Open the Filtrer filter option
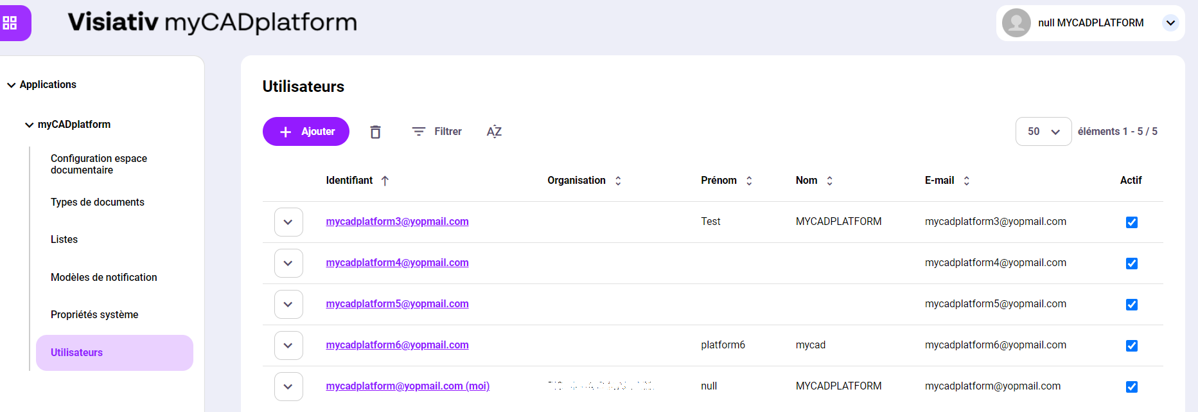This screenshot has width=1198, height=412. point(437,132)
